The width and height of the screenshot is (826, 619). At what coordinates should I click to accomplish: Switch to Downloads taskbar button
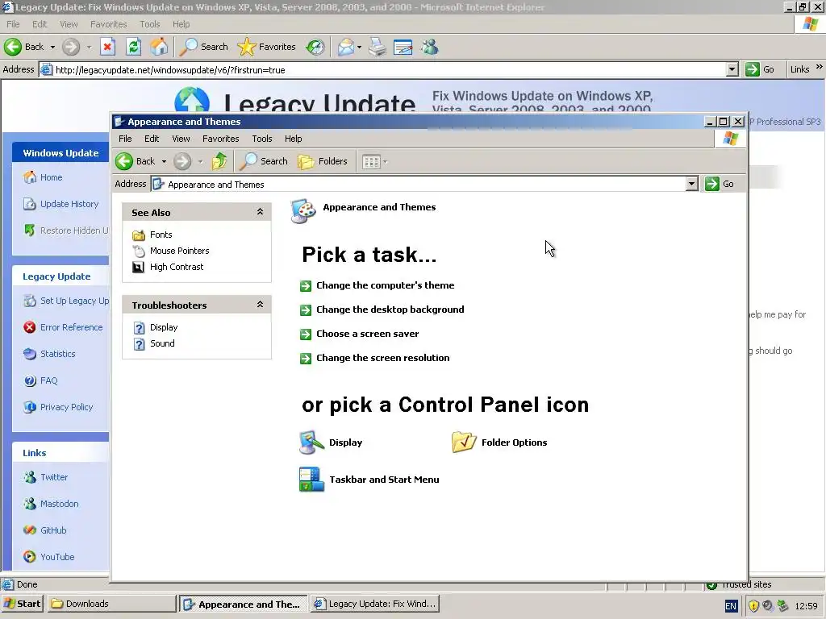111,604
